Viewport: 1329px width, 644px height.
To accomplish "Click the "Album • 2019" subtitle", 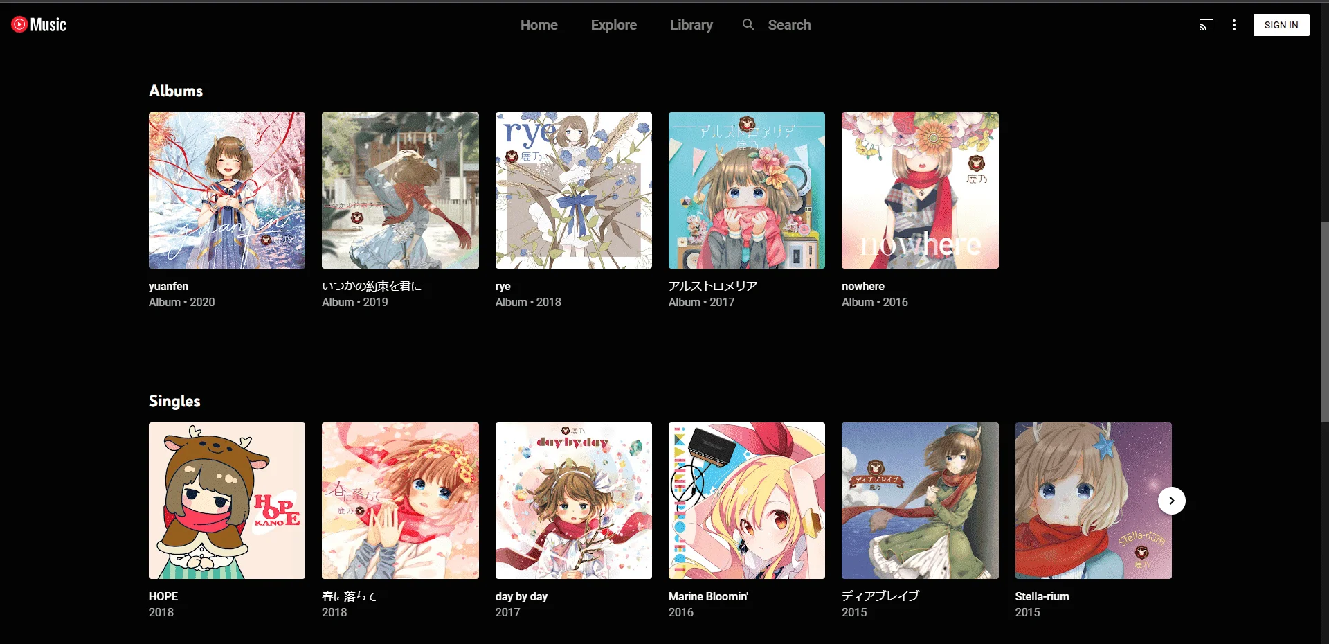I will 355,302.
